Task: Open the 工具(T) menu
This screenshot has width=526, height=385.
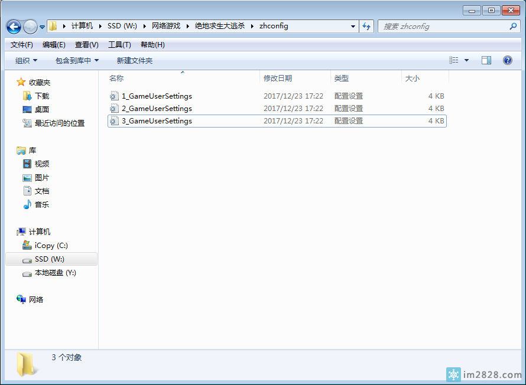Action: click(119, 45)
